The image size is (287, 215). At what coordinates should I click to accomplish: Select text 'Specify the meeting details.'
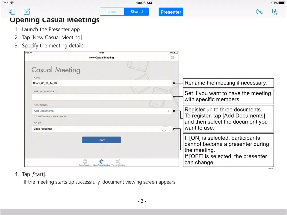point(53,45)
